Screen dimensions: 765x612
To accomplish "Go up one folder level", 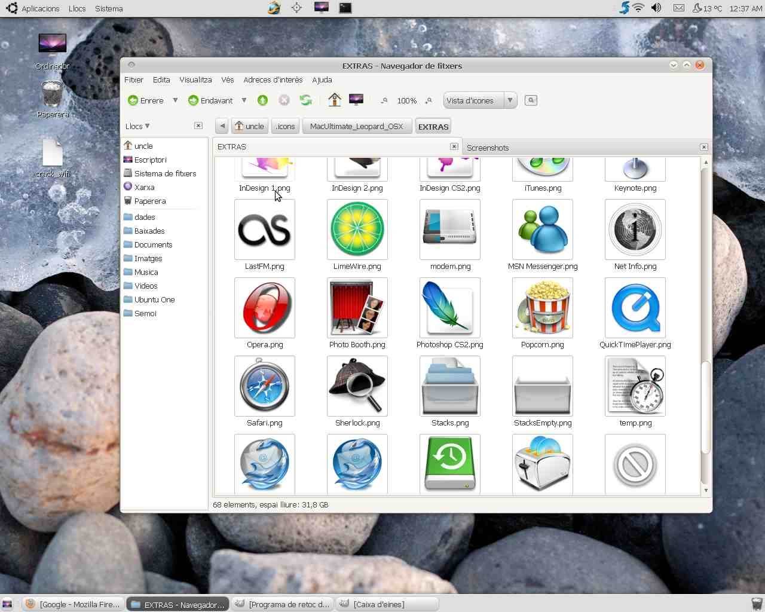I will [262, 100].
